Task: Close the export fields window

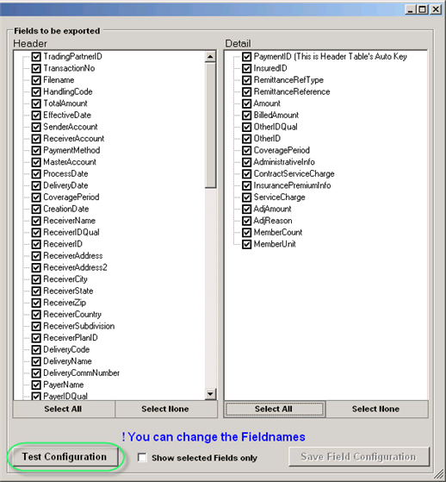Action: [436, 9]
